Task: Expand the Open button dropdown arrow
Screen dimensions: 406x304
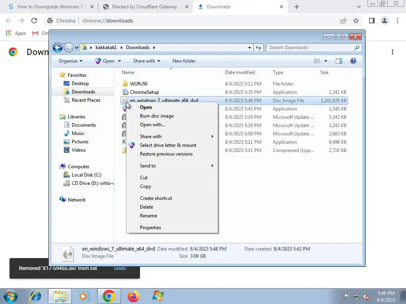Action: click(x=119, y=61)
